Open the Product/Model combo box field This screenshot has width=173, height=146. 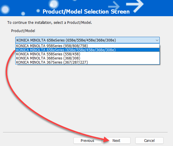(88, 40)
